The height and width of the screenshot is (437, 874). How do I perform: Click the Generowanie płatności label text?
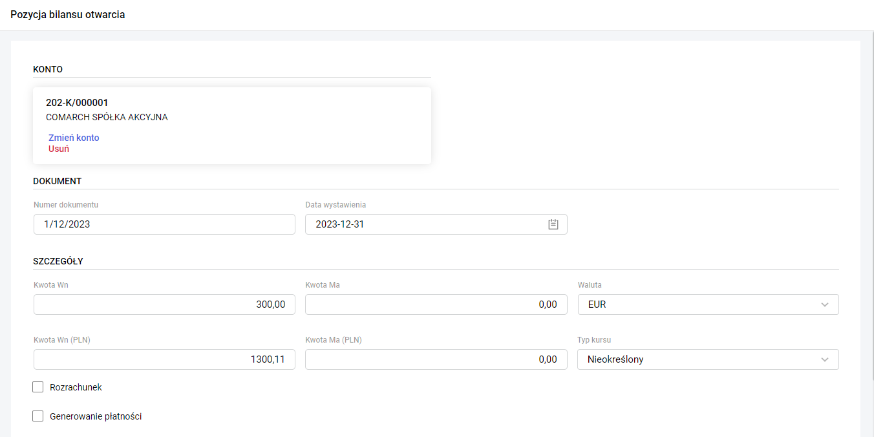point(96,416)
